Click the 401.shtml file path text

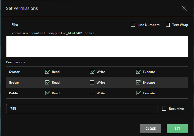(x=53, y=33)
